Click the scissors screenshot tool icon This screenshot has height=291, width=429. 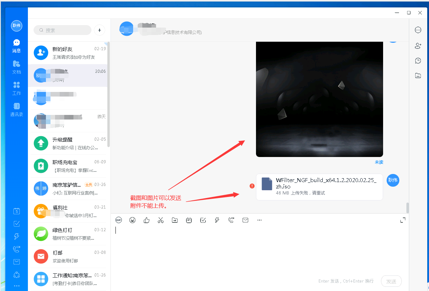(x=161, y=220)
